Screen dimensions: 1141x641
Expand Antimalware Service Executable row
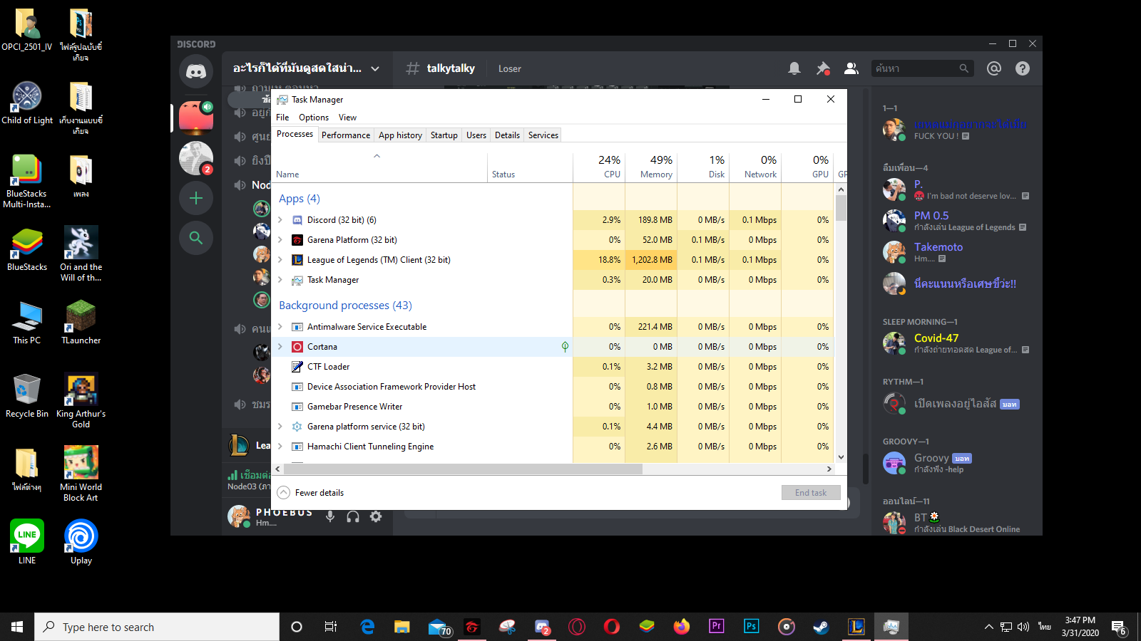pos(280,327)
